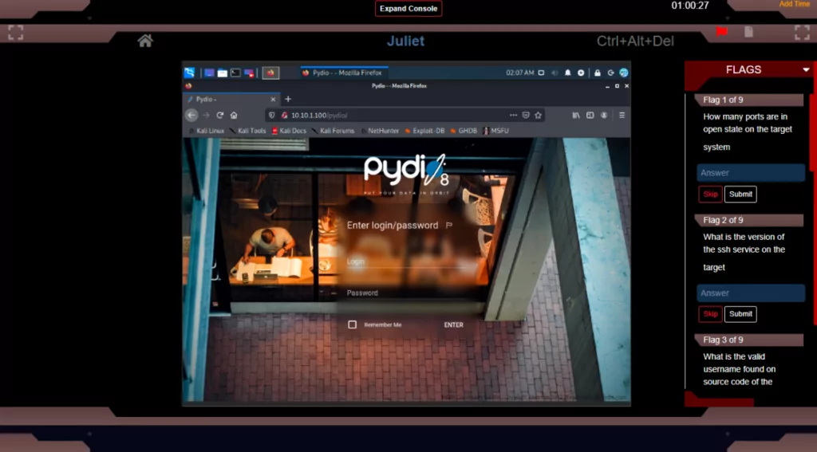Open the GHDB bookmark
Image resolution: width=817 pixels, height=452 pixels.
point(464,131)
